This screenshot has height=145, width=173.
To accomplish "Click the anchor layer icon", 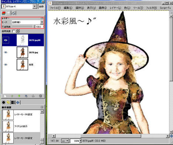I will coord(33,96).
